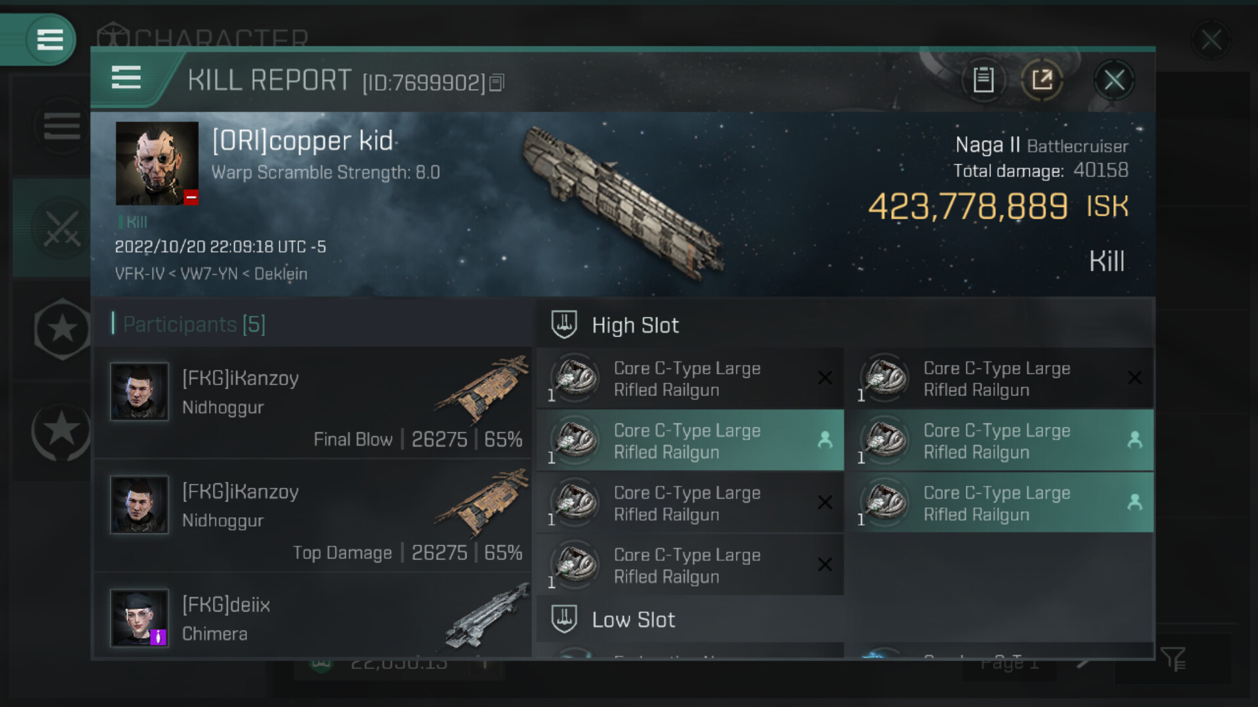Screen dimensions: 1258x707
Task: Open the crossed swords combat sidebar icon
Action: 61,228
